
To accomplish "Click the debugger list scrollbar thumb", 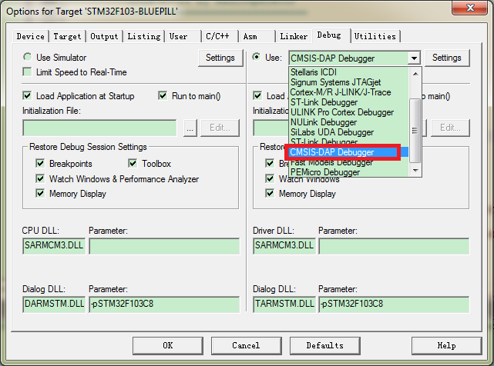I will tap(415, 130).
